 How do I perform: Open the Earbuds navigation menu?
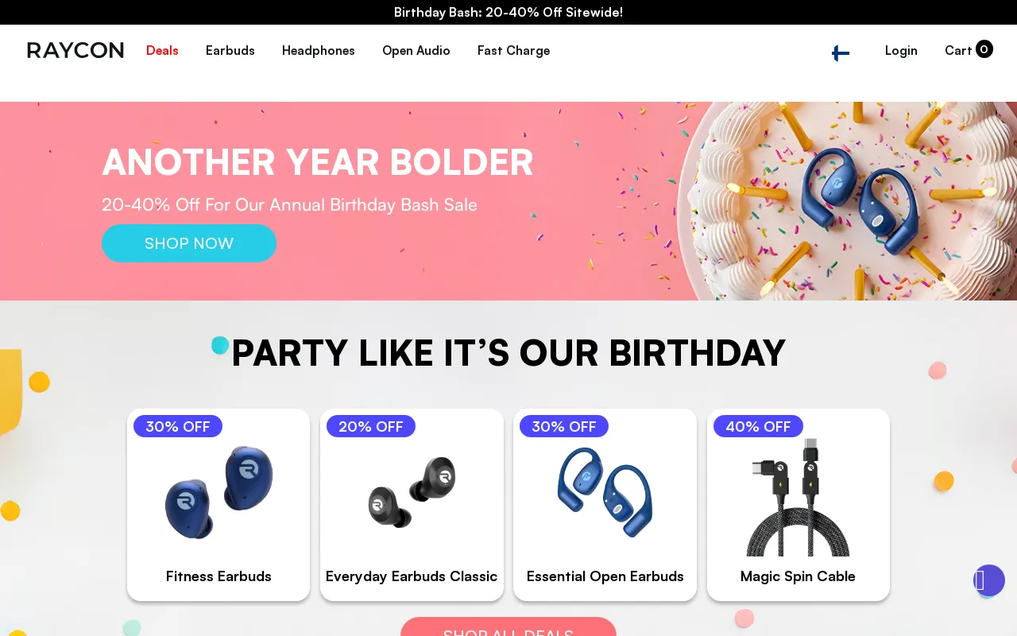230,51
